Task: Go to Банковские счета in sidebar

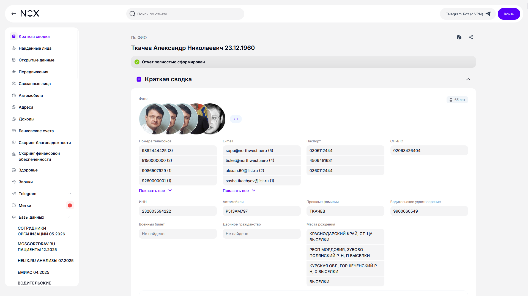Action: 36,131
